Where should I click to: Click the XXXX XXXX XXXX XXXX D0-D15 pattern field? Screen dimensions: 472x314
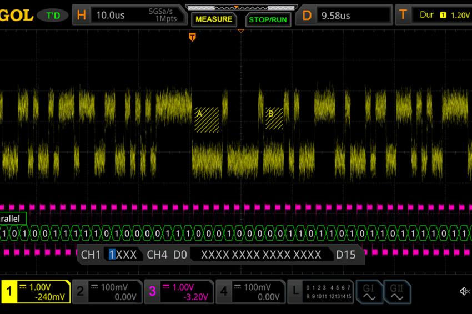click(261, 255)
